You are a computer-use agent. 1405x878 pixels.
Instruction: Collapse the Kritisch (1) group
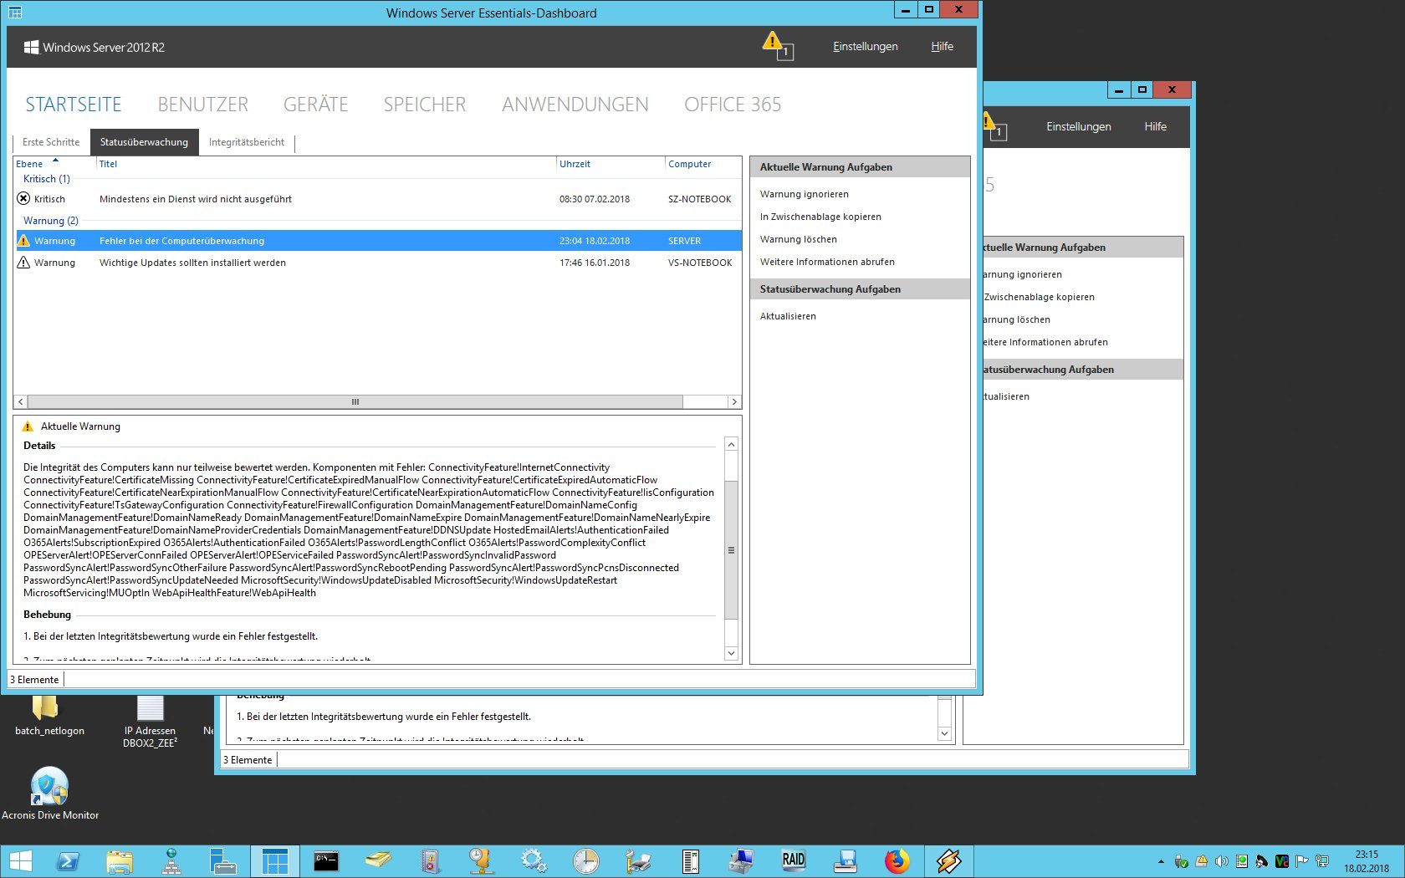tap(47, 179)
